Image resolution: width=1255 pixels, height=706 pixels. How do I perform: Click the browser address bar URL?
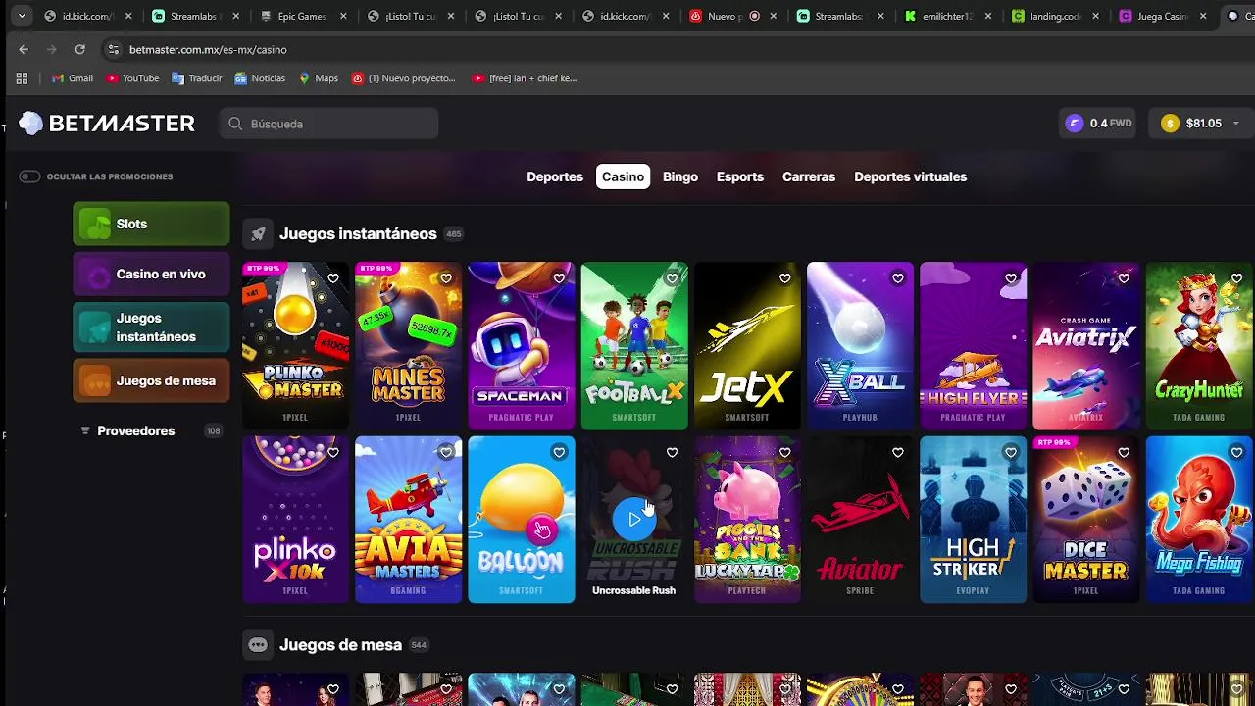(x=208, y=49)
